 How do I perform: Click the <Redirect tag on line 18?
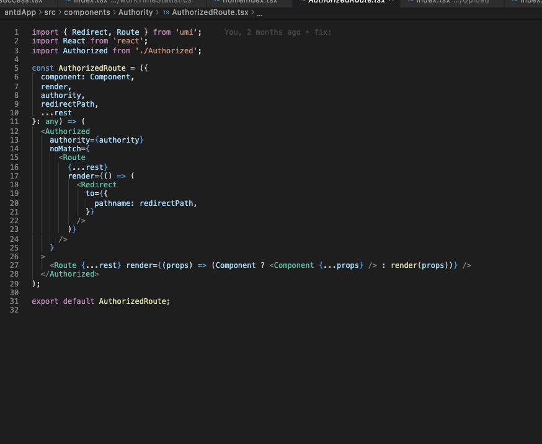97,185
